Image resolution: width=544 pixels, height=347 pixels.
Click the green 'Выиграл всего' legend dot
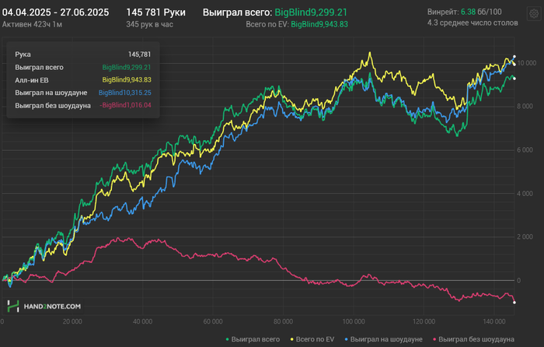click(227, 339)
